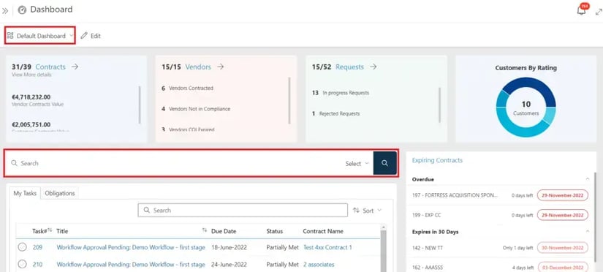Screen dimensions: 603x272
Task: Click the 24-June-2022 due date cell
Action: coord(229,264)
